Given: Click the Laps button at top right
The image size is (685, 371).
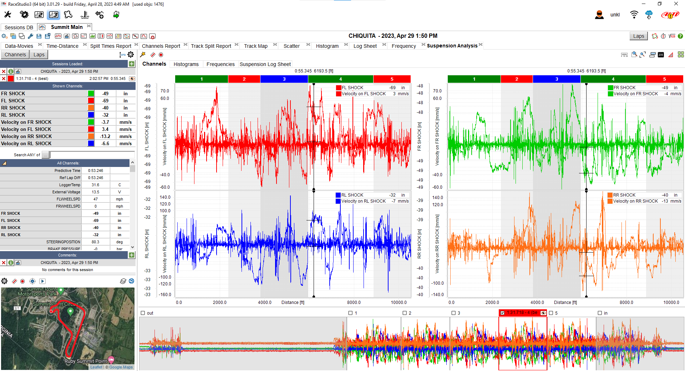Looking at the screenshot, I should click(639, 36).
